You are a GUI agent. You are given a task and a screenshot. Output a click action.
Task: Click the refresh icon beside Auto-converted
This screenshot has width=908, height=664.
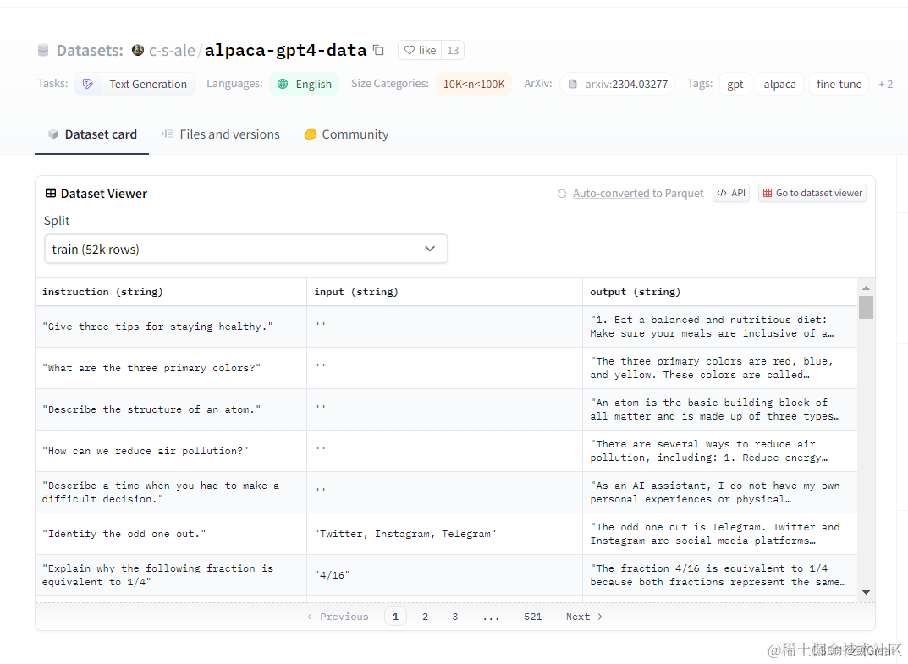(x=562, y=194)
